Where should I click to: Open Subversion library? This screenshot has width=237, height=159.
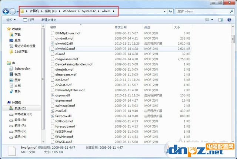pyautogui.click(x=22, y=69)
